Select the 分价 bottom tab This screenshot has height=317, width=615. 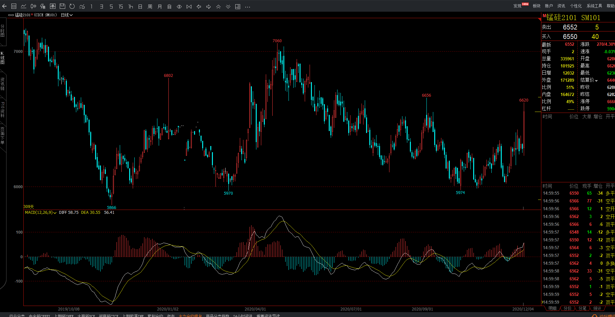coord(567,308)
